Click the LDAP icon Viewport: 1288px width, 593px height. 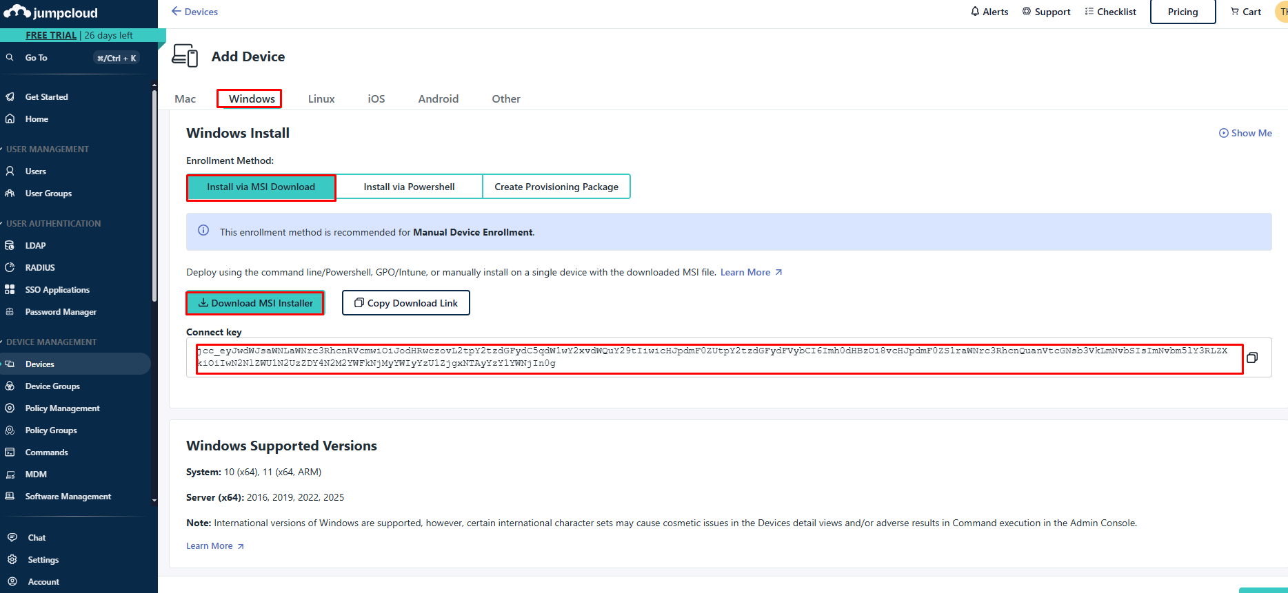(10, 246)
